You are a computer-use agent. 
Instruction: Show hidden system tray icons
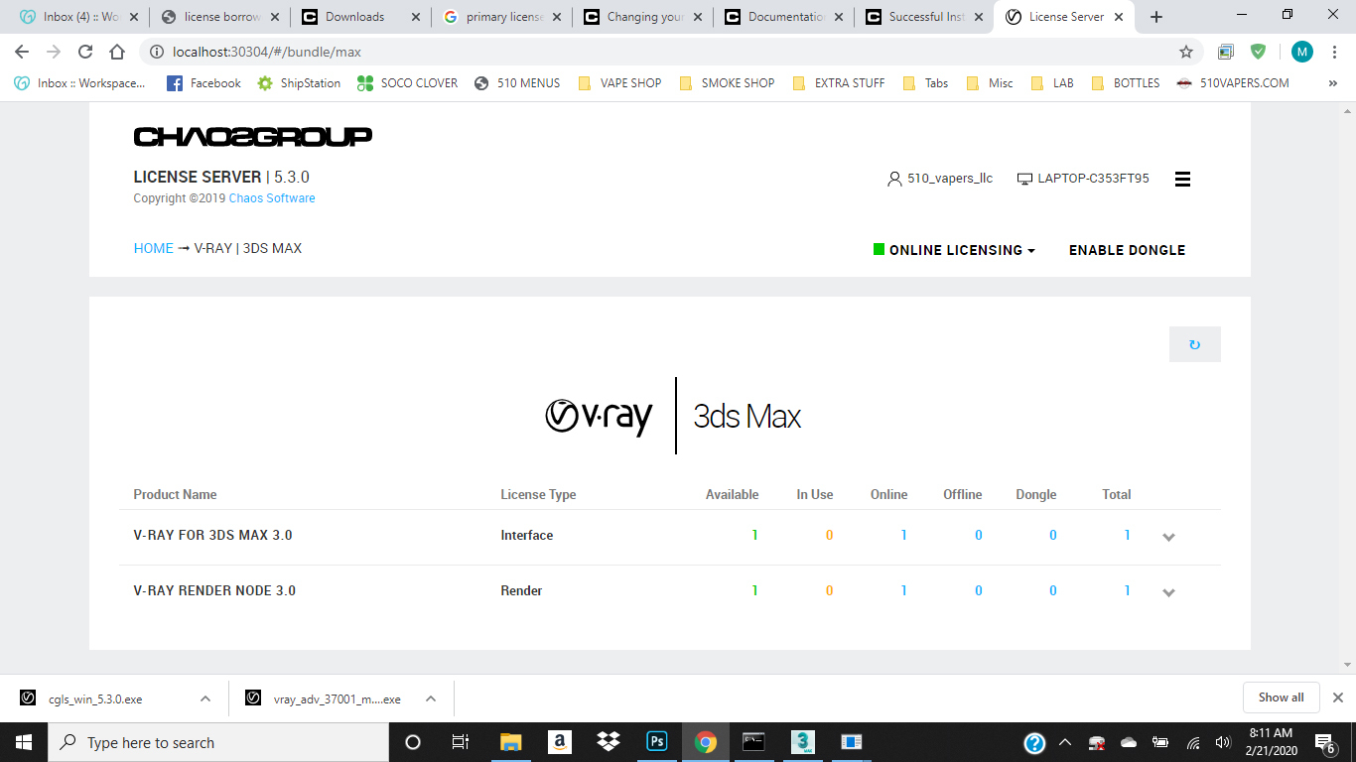tap(1064, 742)
